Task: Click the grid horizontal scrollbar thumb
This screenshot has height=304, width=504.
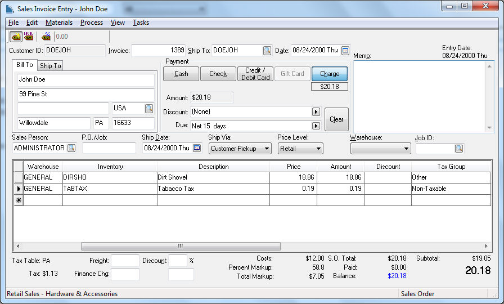Action: [x=181, y=246]
